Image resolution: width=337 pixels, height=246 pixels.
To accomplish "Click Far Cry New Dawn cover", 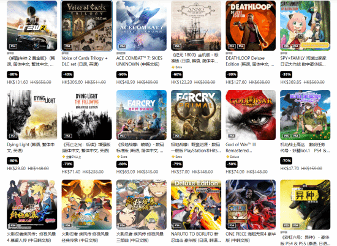I will (142, 115).
